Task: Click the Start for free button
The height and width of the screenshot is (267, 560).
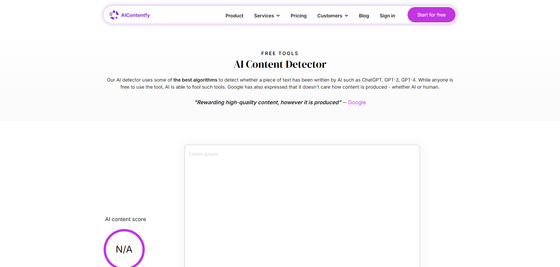Action: [431, 14]
